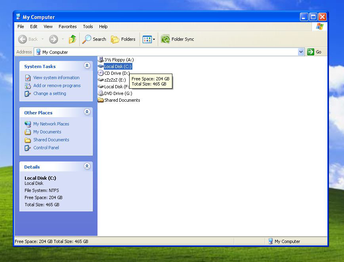Viewport: 344px width, 262px height.
Task: Click the My Documents icon in Other Places
Action: tap(28, 132)
